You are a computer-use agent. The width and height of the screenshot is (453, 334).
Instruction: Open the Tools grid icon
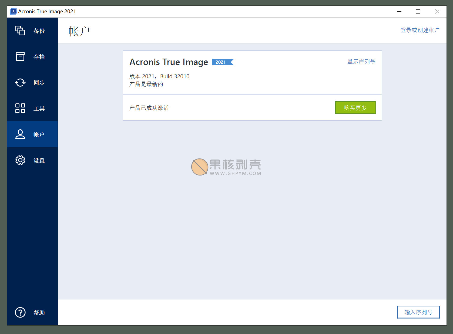(20, 108)
